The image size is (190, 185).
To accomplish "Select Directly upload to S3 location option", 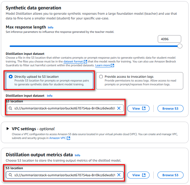I will 50,81.
